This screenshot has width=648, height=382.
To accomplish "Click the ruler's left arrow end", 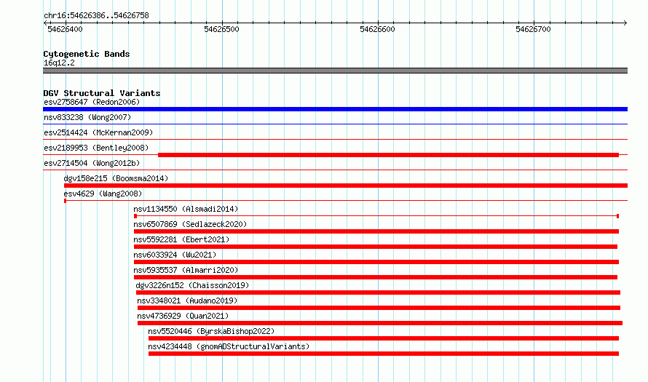I will 45,23.
